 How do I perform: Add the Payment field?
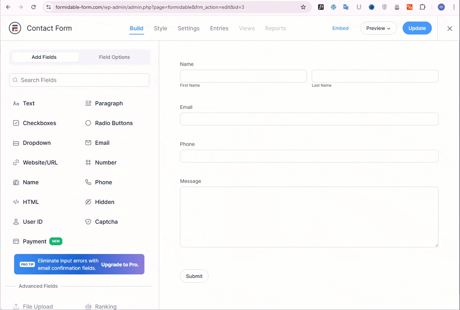[x=35, y=241]
